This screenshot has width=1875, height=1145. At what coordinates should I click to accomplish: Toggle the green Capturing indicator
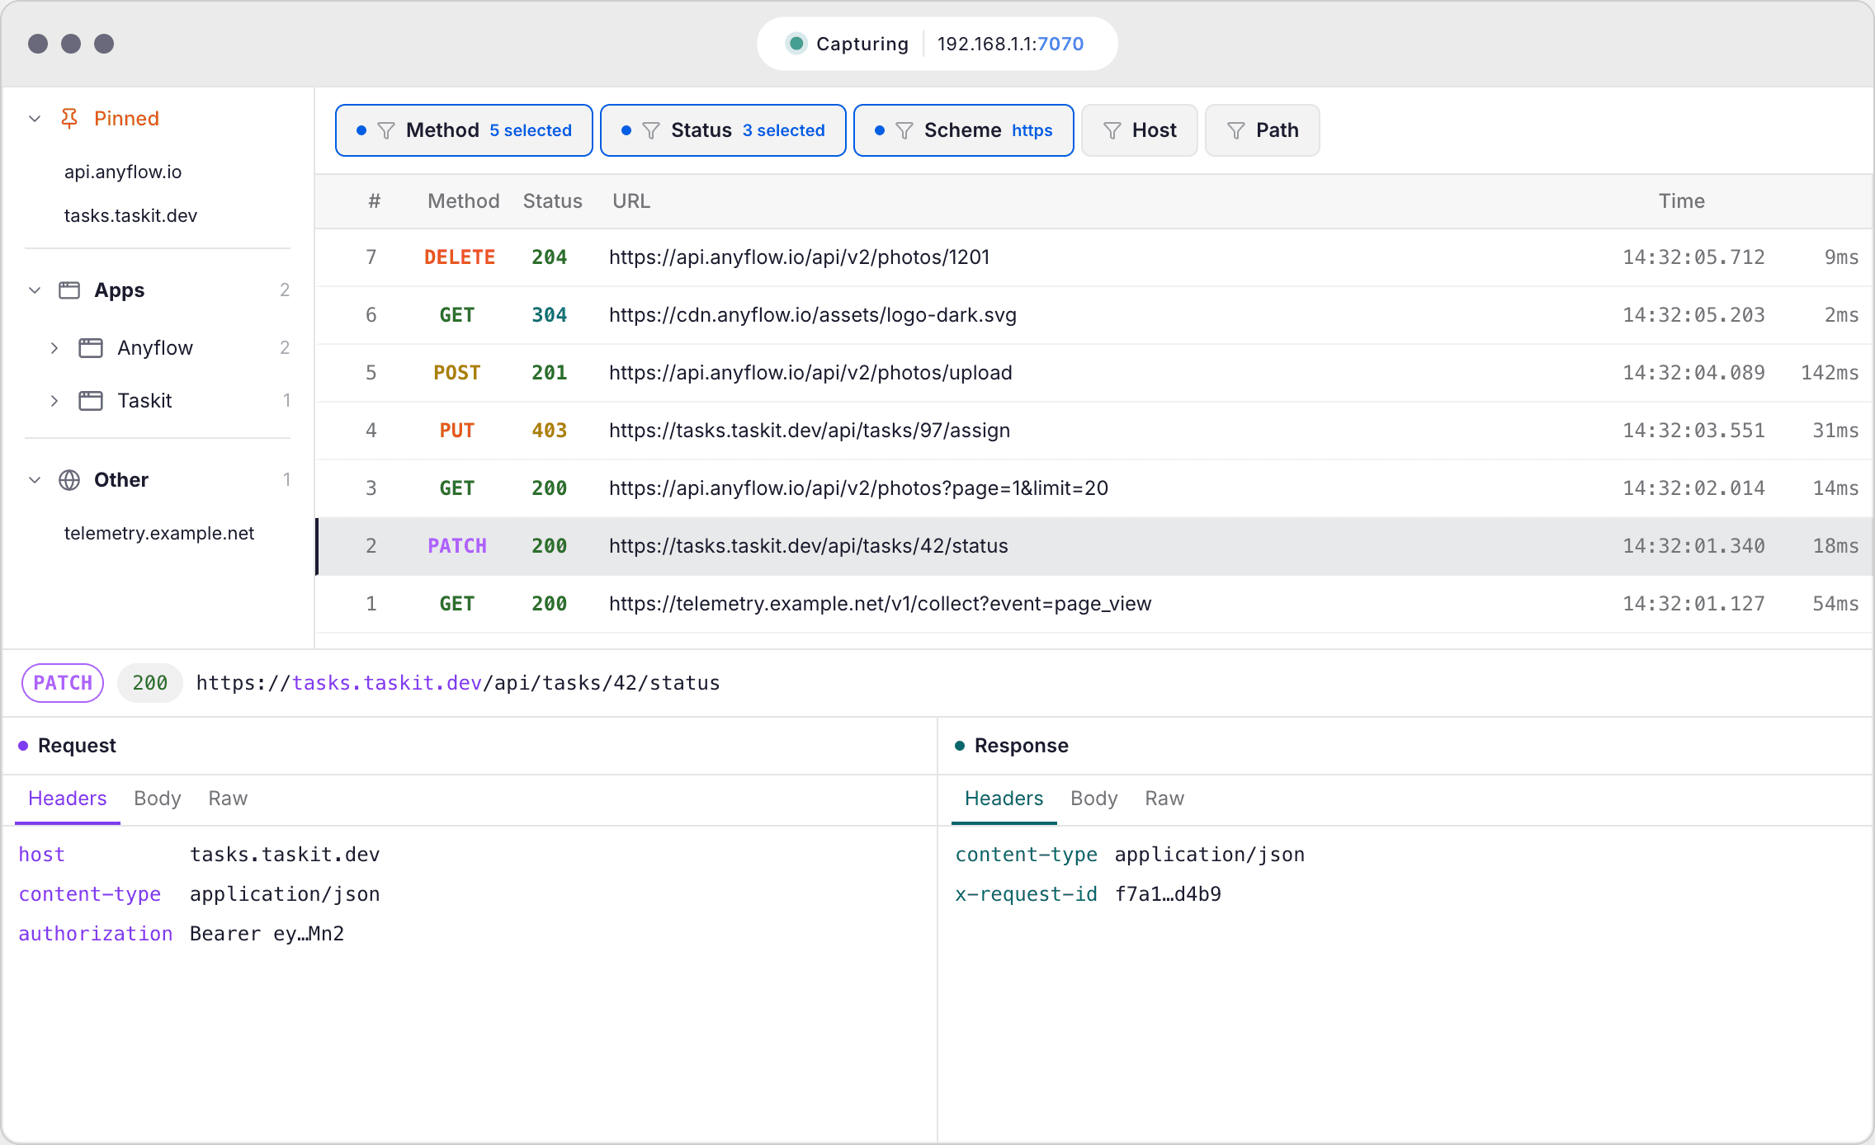(796, 44)
